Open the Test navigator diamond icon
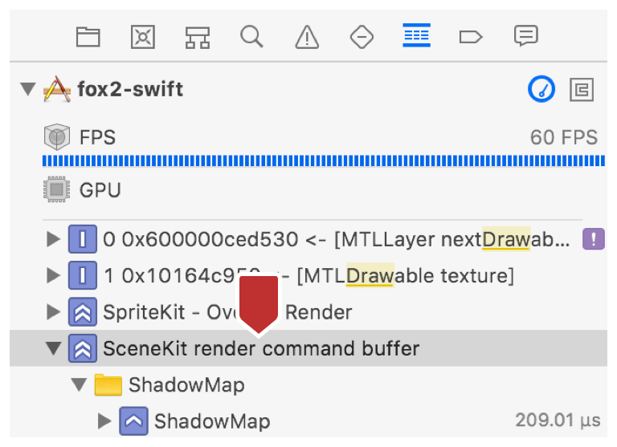Viewport: 617px width, 447px height. [362, 36]
